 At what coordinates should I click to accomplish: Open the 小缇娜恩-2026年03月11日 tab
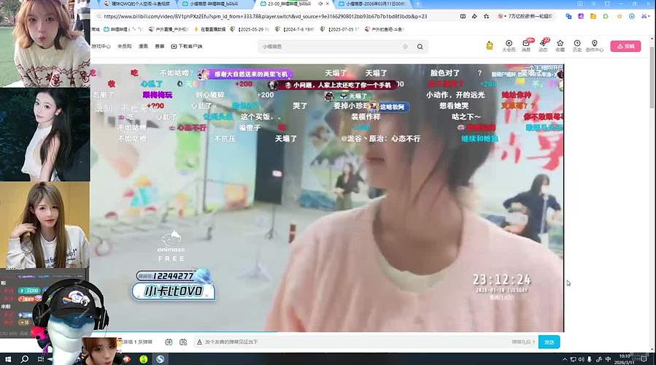[373, 4]
